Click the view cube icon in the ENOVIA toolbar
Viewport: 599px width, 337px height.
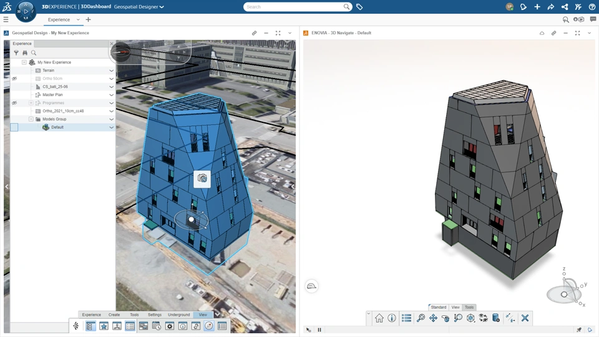470,318
